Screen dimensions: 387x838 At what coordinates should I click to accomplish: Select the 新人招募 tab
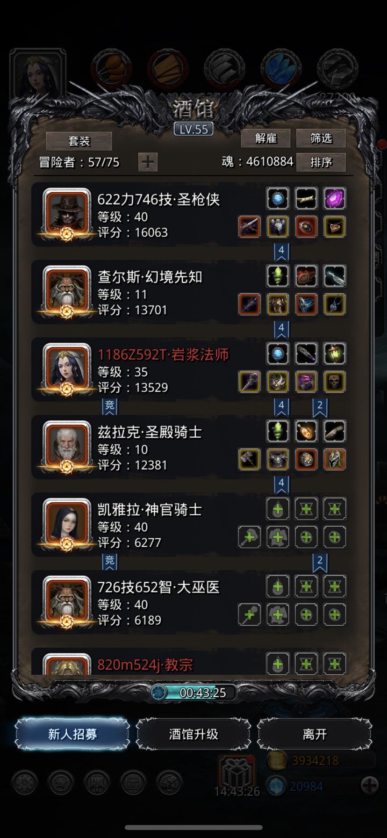[x=72, y=734]
